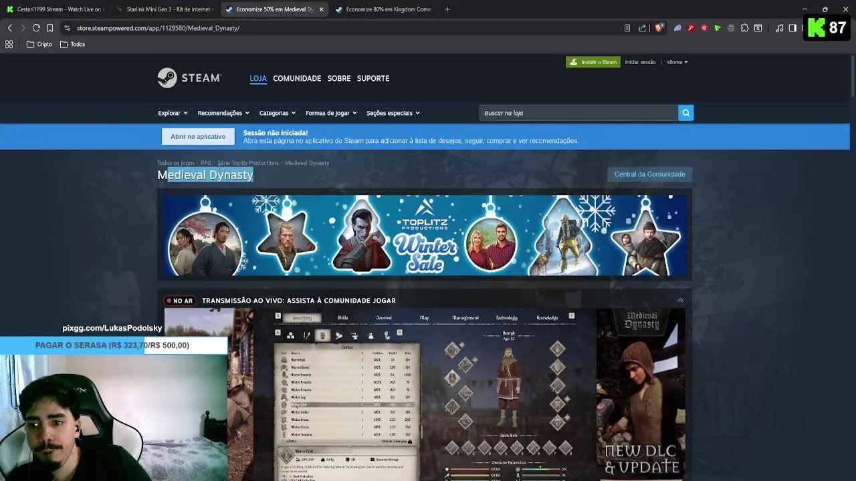Switch to Cestari1199 Stream tab
This screenshot has height=481, width=856.
[55, 9]
